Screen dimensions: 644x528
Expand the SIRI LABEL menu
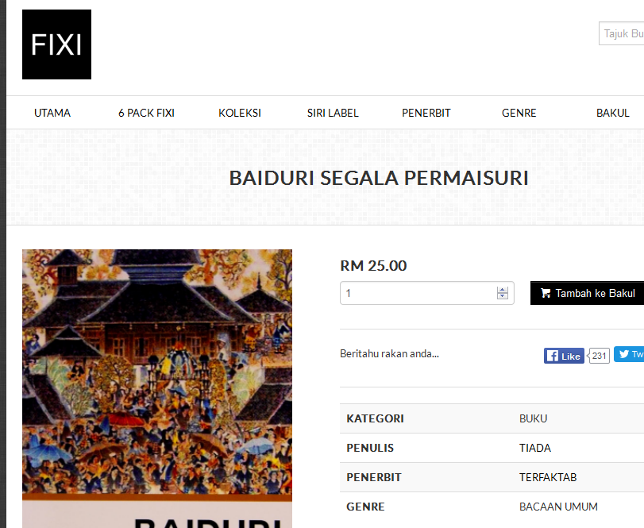[333, 113]
